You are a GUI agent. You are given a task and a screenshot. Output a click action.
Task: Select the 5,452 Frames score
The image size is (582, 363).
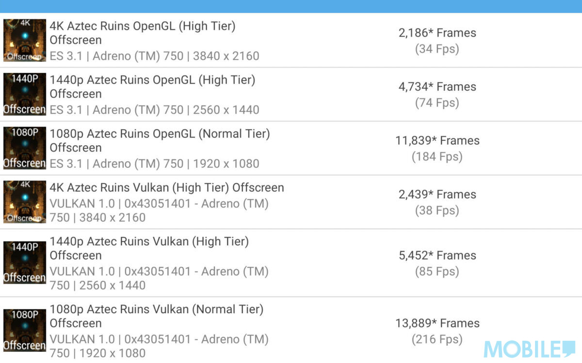[437, 256]
